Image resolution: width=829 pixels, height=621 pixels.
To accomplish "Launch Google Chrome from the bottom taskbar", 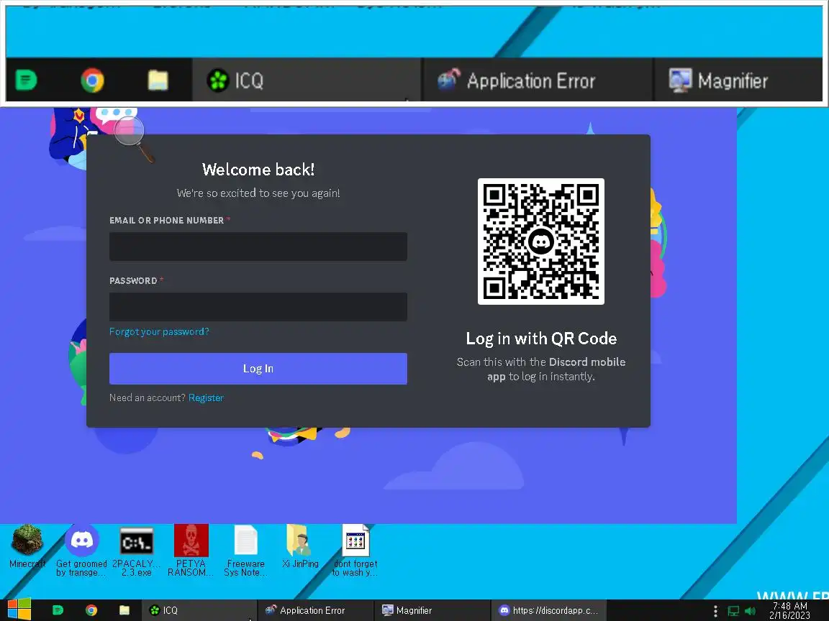I will point(91,610).
